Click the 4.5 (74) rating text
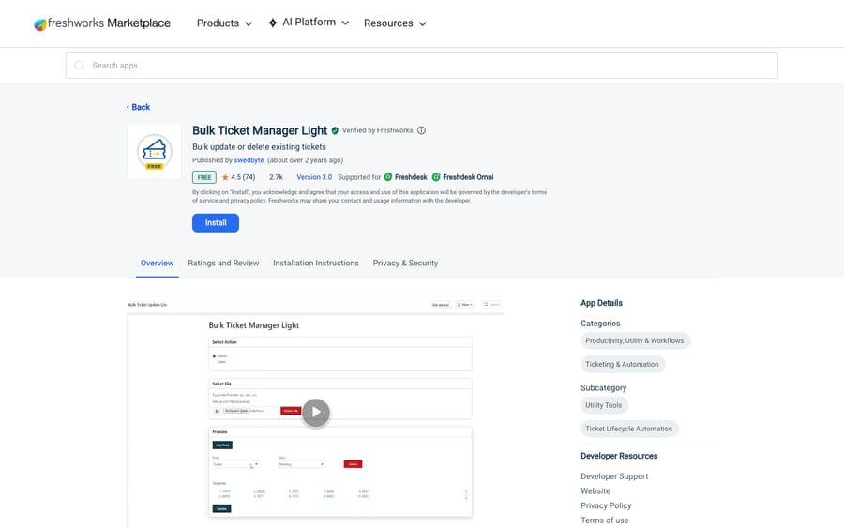844x528 pixels. click(243, 177)
